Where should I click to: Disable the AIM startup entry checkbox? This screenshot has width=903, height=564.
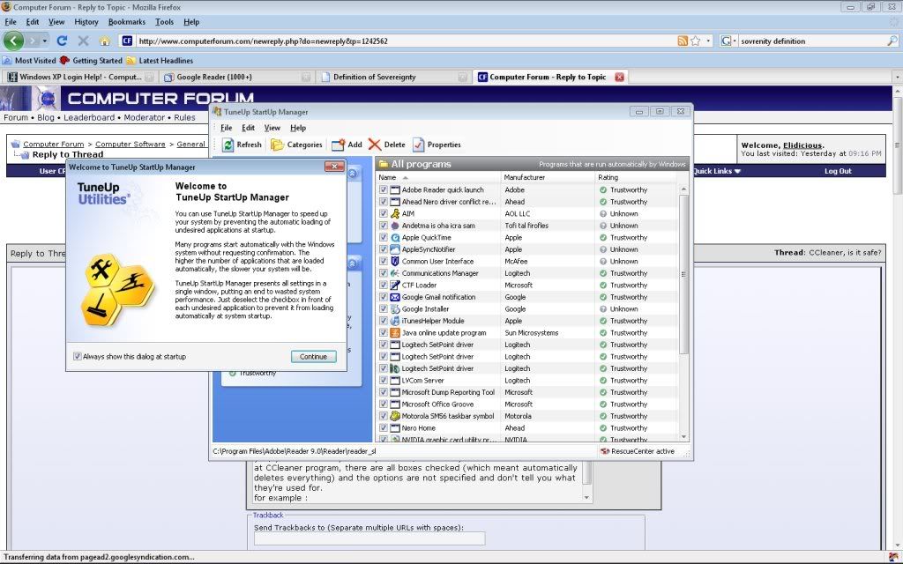tap(384, 213)
